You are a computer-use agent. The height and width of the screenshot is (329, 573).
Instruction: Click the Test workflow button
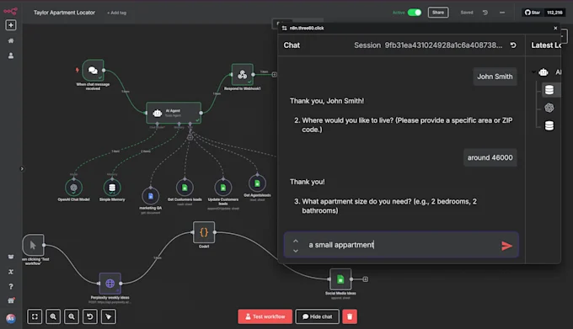[265, 316]
